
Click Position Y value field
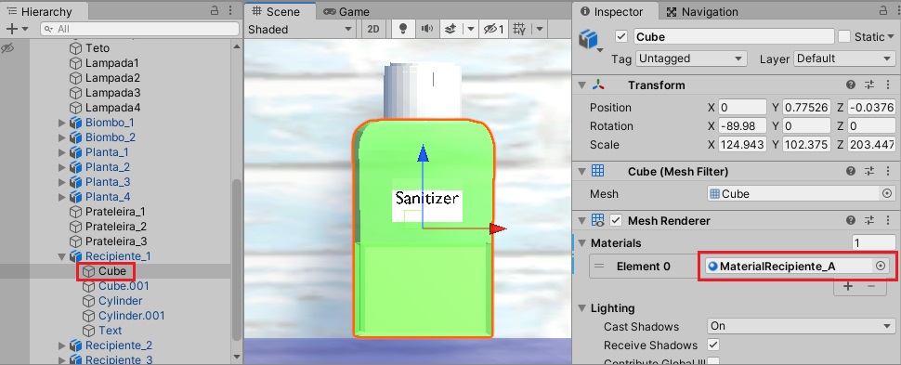pyautogui.click(x=806, y=108)
